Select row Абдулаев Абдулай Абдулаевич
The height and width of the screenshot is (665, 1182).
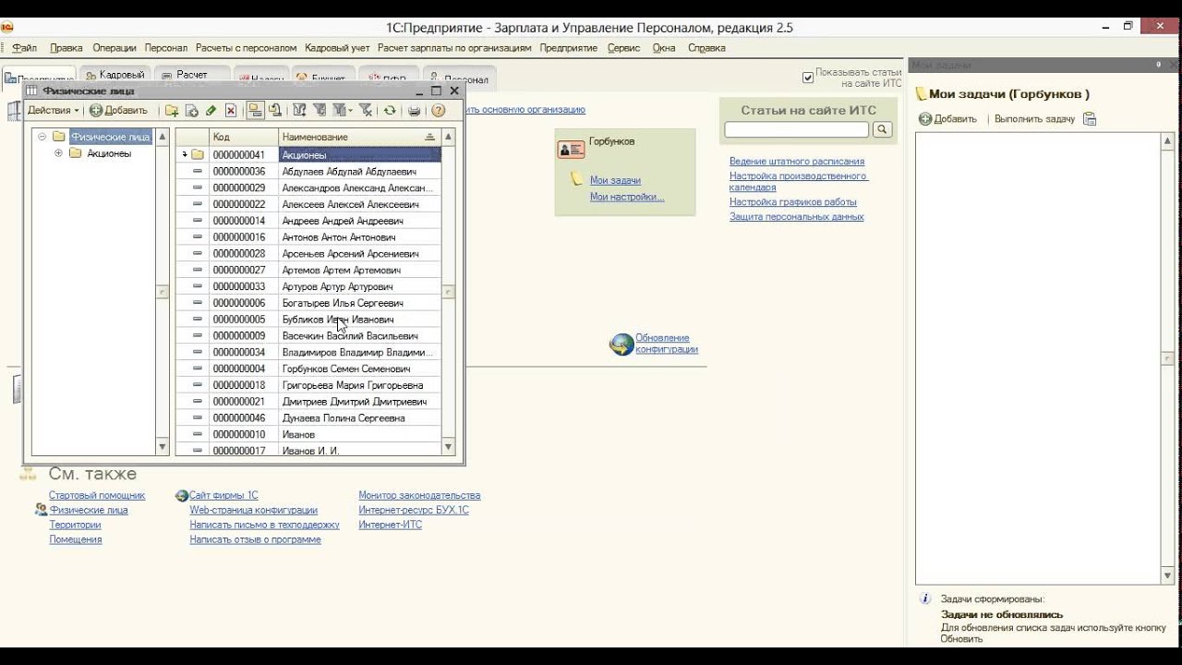coord(308,172)
